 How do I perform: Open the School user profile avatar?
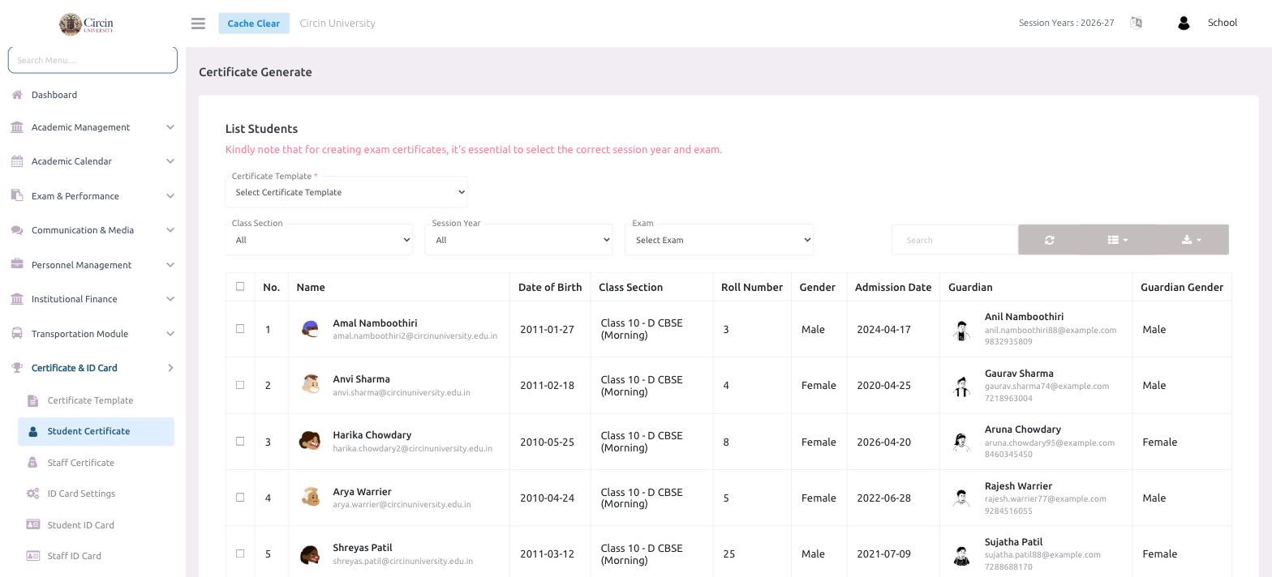coord(1184,23)
